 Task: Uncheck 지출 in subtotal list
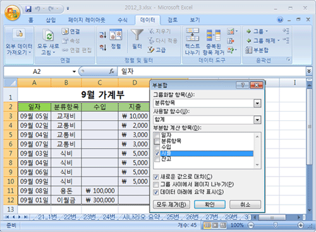coord(157,153)
